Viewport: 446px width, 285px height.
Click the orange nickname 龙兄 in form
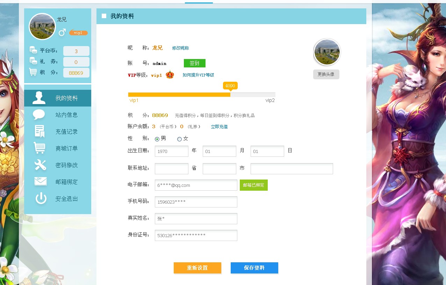point(157,48)
